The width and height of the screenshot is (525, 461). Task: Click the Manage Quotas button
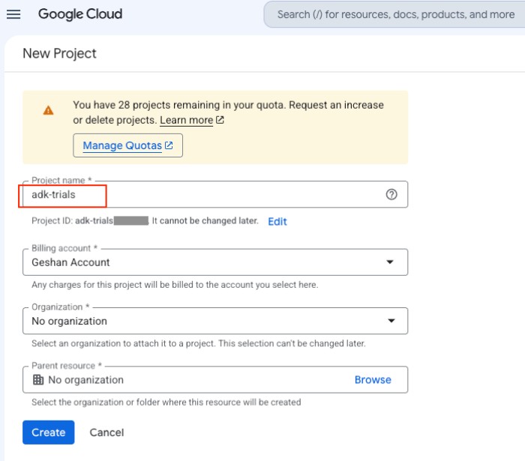click(128, 145)
